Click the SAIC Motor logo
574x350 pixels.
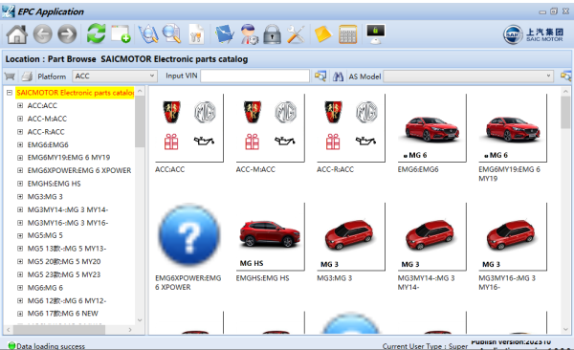click(x=534, y=34)
